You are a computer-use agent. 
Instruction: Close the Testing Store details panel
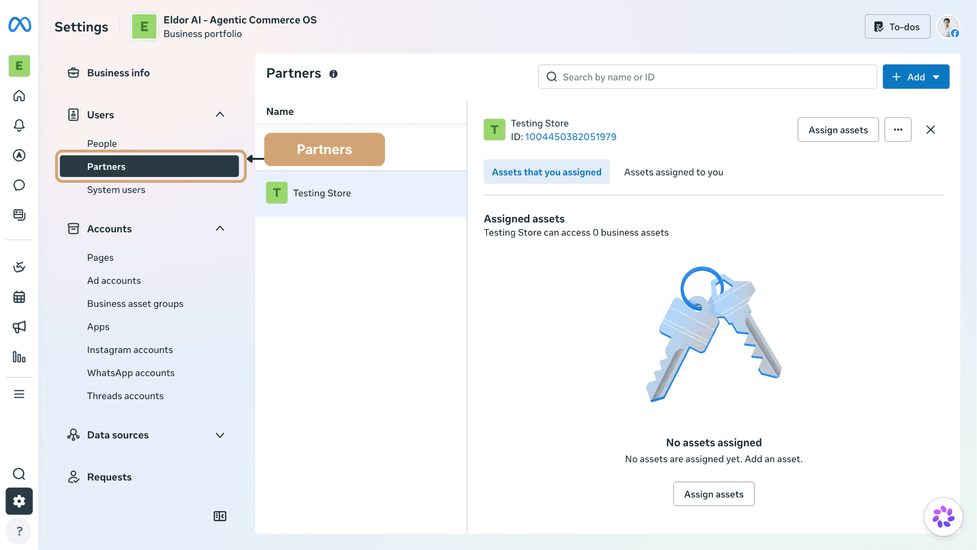(x=930, y=130)
